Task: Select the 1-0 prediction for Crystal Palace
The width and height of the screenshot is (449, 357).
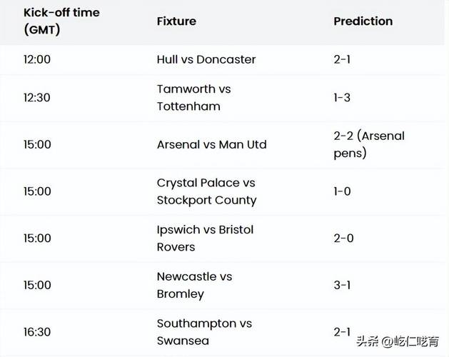Action: point(342,191)
